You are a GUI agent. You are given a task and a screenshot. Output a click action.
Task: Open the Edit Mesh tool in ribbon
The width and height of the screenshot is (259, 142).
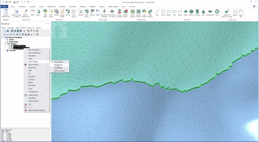(x=45, y=13)
